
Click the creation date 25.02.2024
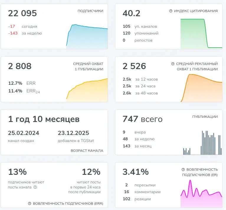point(24,133)
